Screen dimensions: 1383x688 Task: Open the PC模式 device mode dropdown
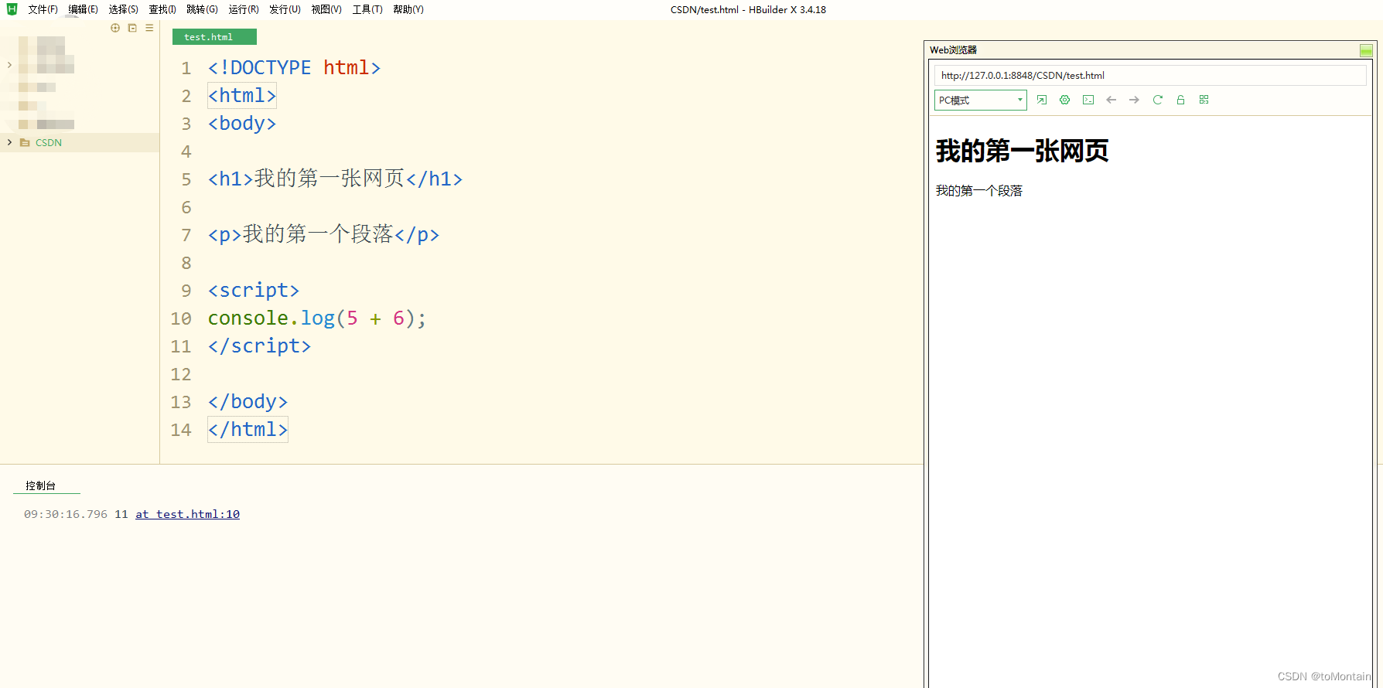click(x=981, y=100)
